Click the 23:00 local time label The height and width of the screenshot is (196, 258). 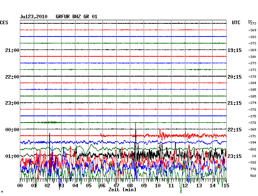(12, 103)
